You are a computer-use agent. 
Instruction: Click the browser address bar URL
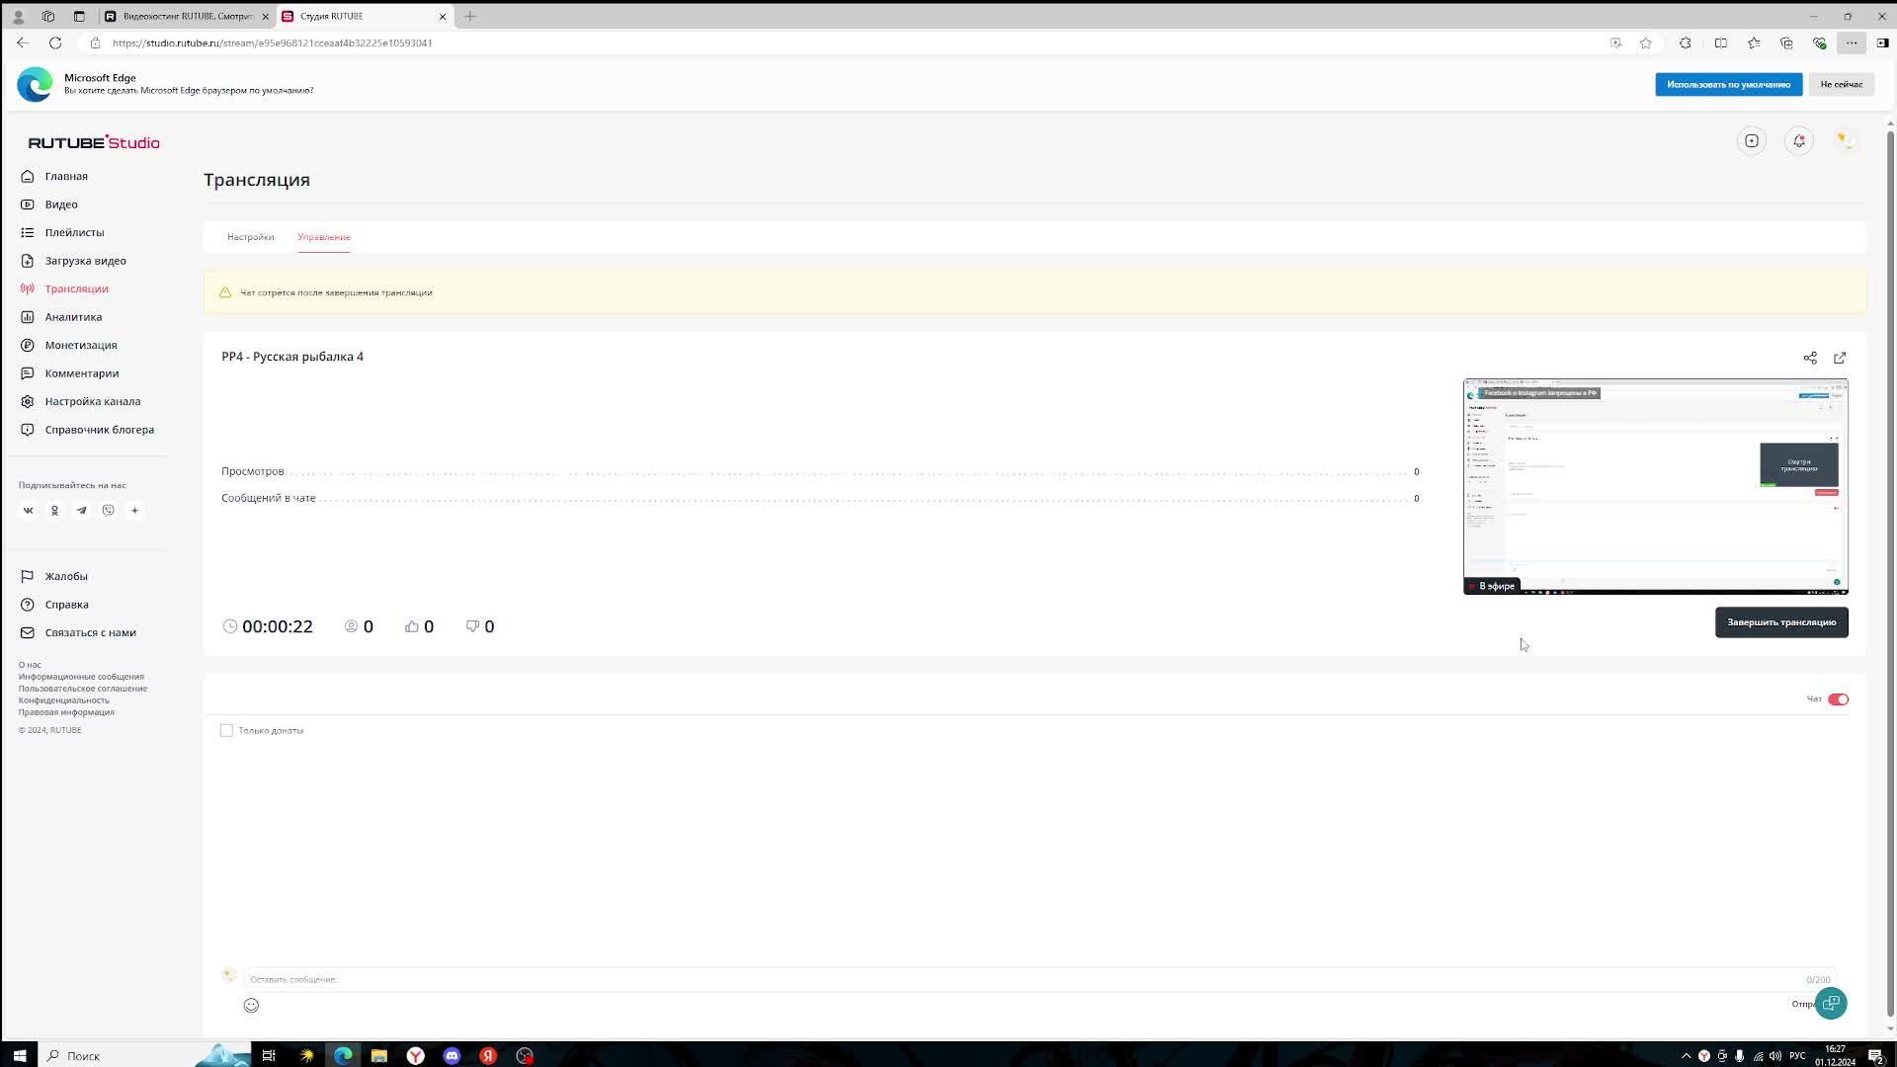[272, 43]
